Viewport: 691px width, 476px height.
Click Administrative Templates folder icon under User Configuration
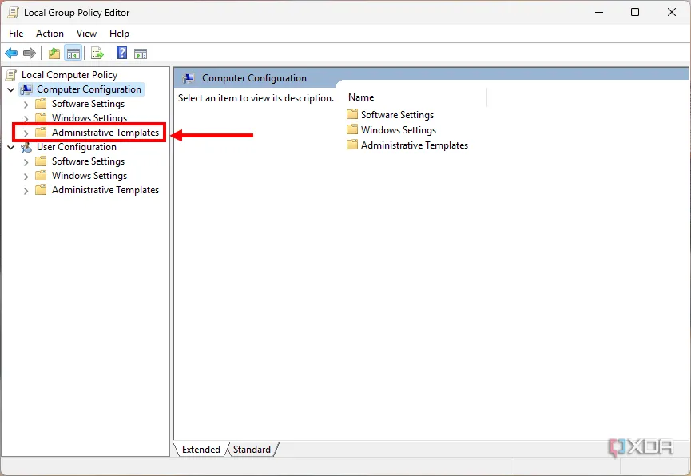[41, 190]
